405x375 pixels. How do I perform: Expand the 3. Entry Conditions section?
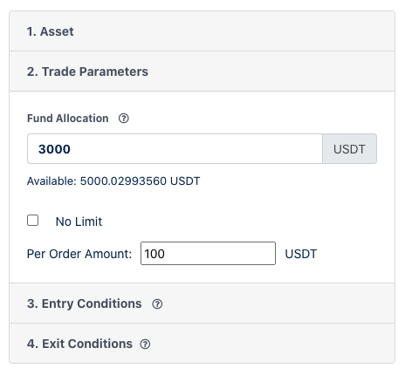[202, 303]
